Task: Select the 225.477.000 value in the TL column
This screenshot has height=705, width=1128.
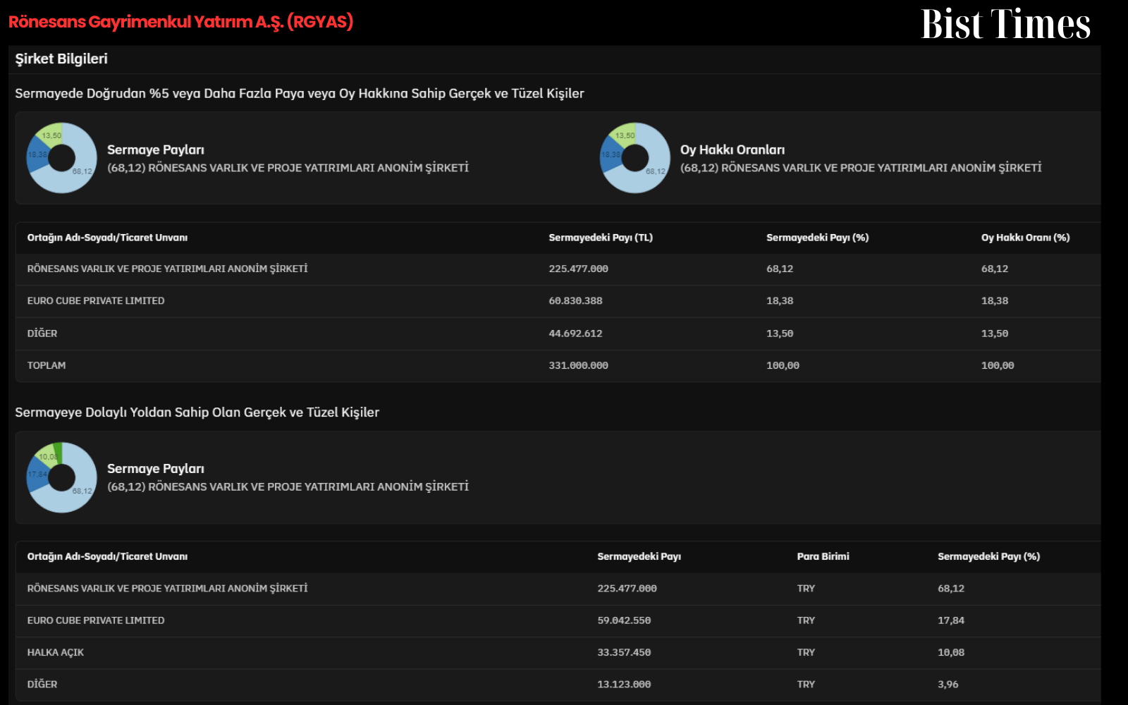Action: point(578,269)
